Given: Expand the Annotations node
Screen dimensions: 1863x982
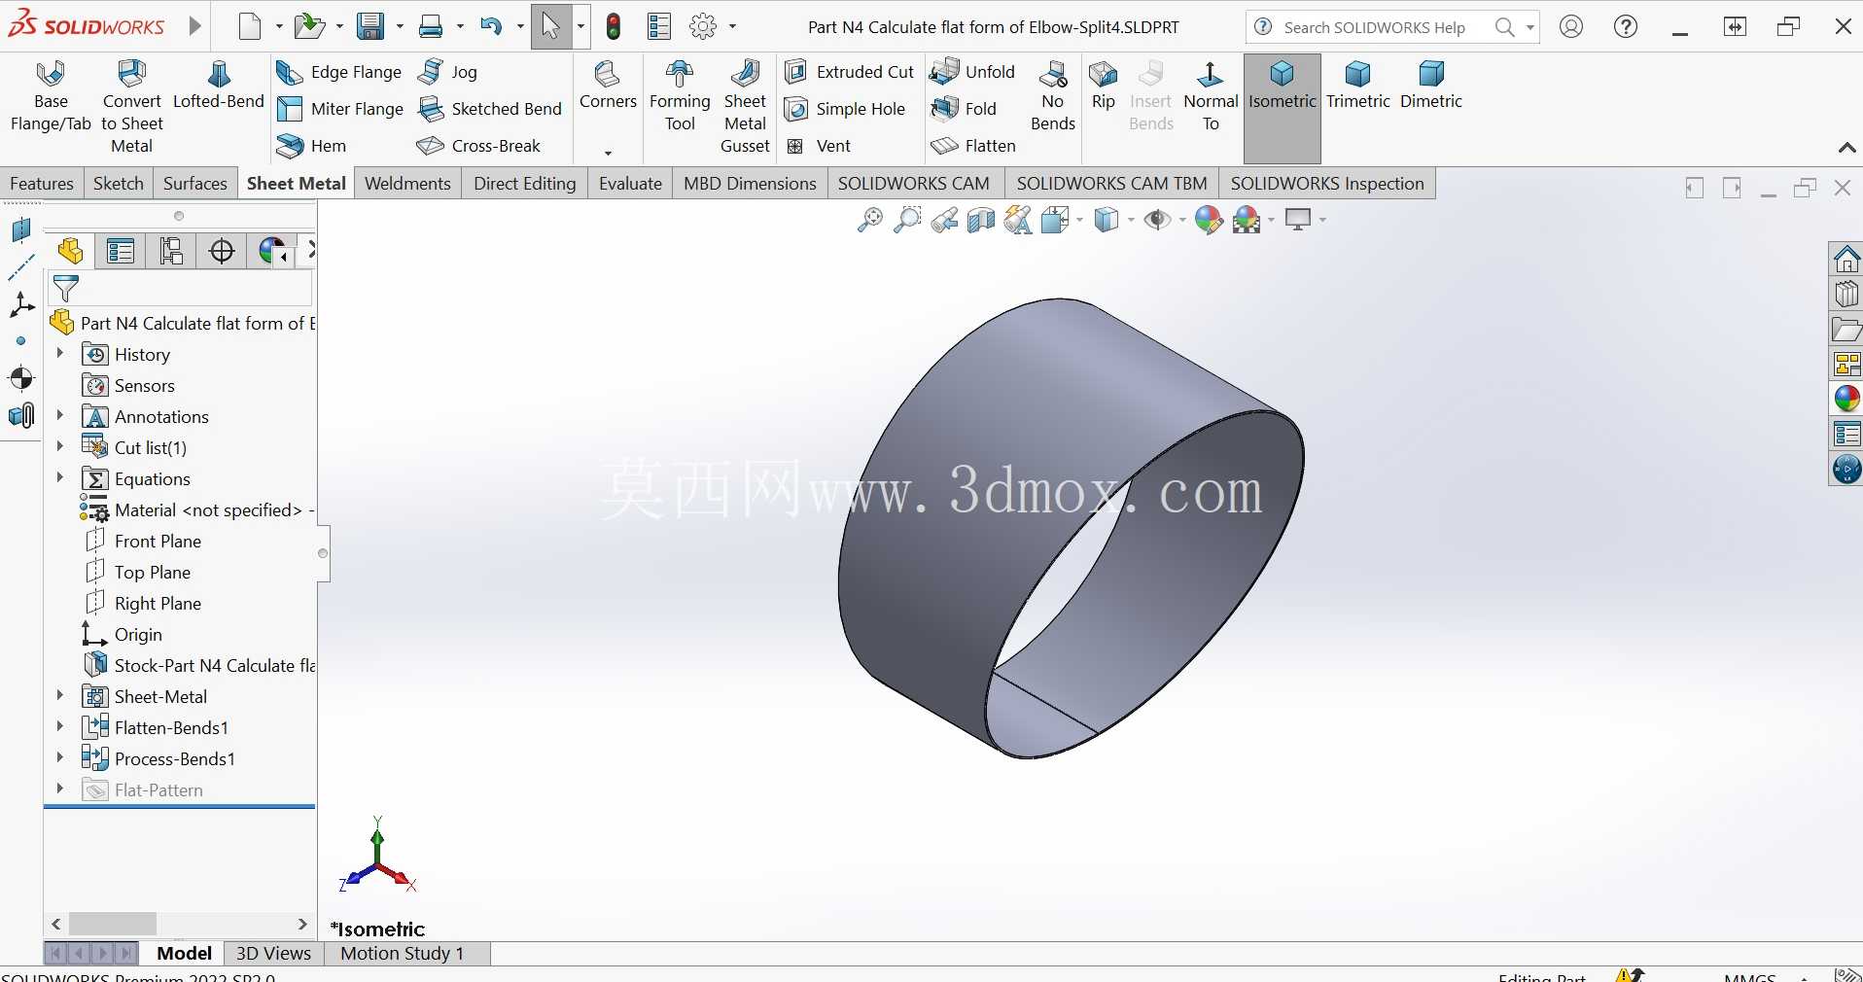Looking at the screenshot, I should [x=60, y=416].
